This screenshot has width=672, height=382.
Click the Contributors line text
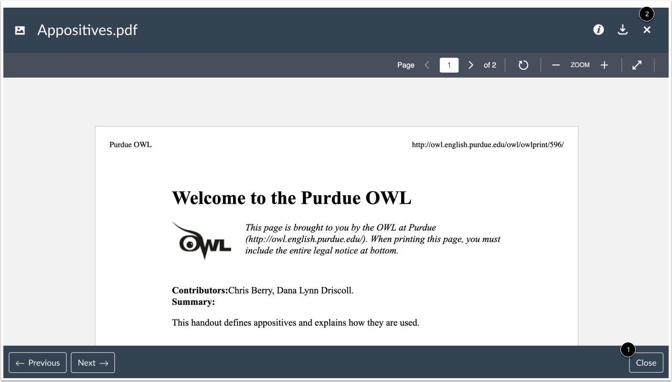coord(263,290)
